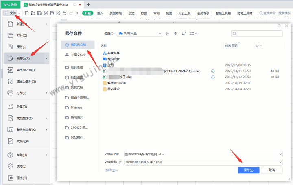Switch to the 插入 ribbon tab
293x185 pixels.
[100, 13]
